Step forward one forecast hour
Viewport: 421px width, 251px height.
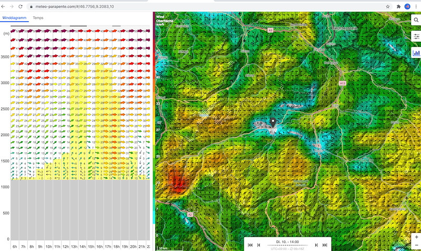[316, 245]
